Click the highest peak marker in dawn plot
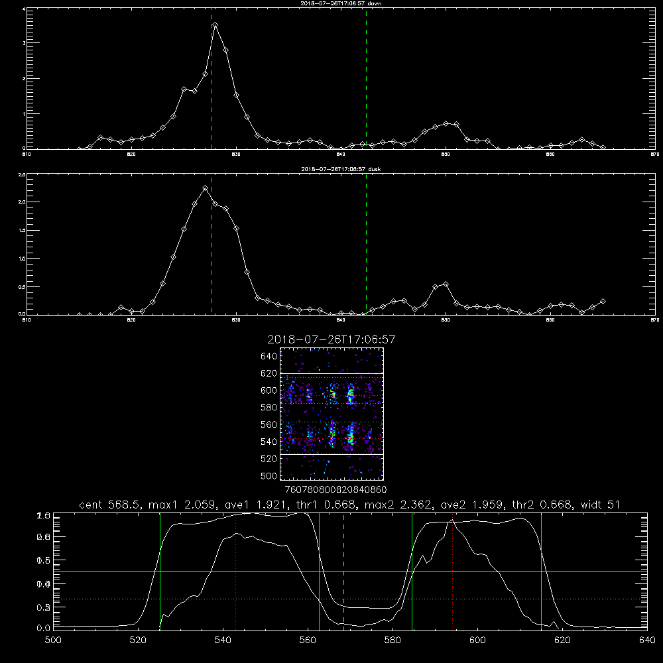 [215, 25]
